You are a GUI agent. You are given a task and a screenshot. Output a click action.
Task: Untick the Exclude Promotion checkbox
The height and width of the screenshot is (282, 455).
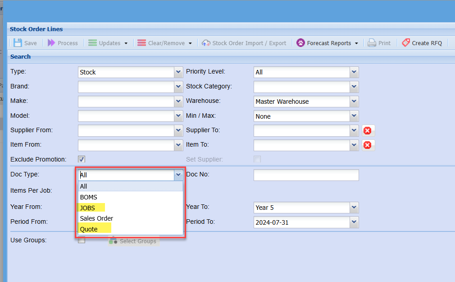[82, 159]
